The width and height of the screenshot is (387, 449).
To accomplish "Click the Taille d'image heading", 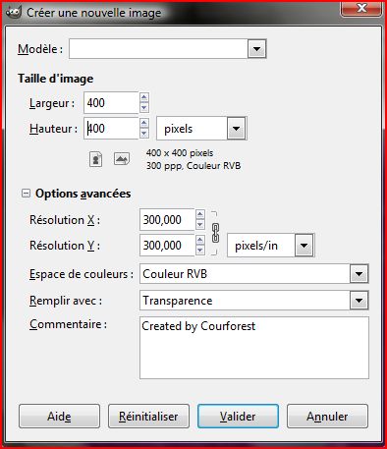I will pyautogui.click(x=55, y=79).
